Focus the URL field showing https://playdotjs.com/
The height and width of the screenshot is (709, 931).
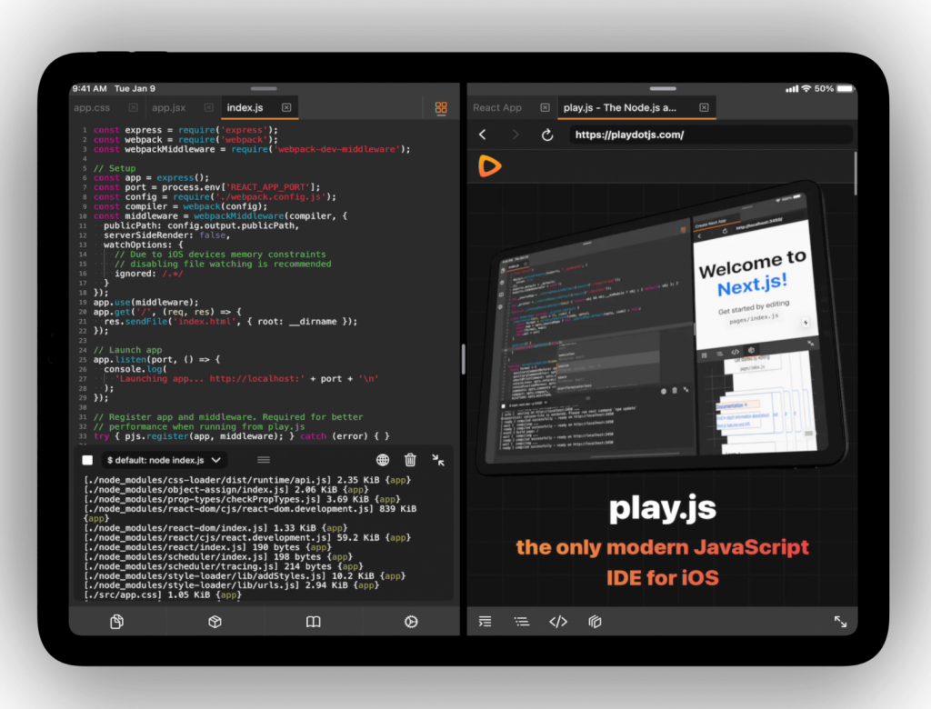pos(711,135)
